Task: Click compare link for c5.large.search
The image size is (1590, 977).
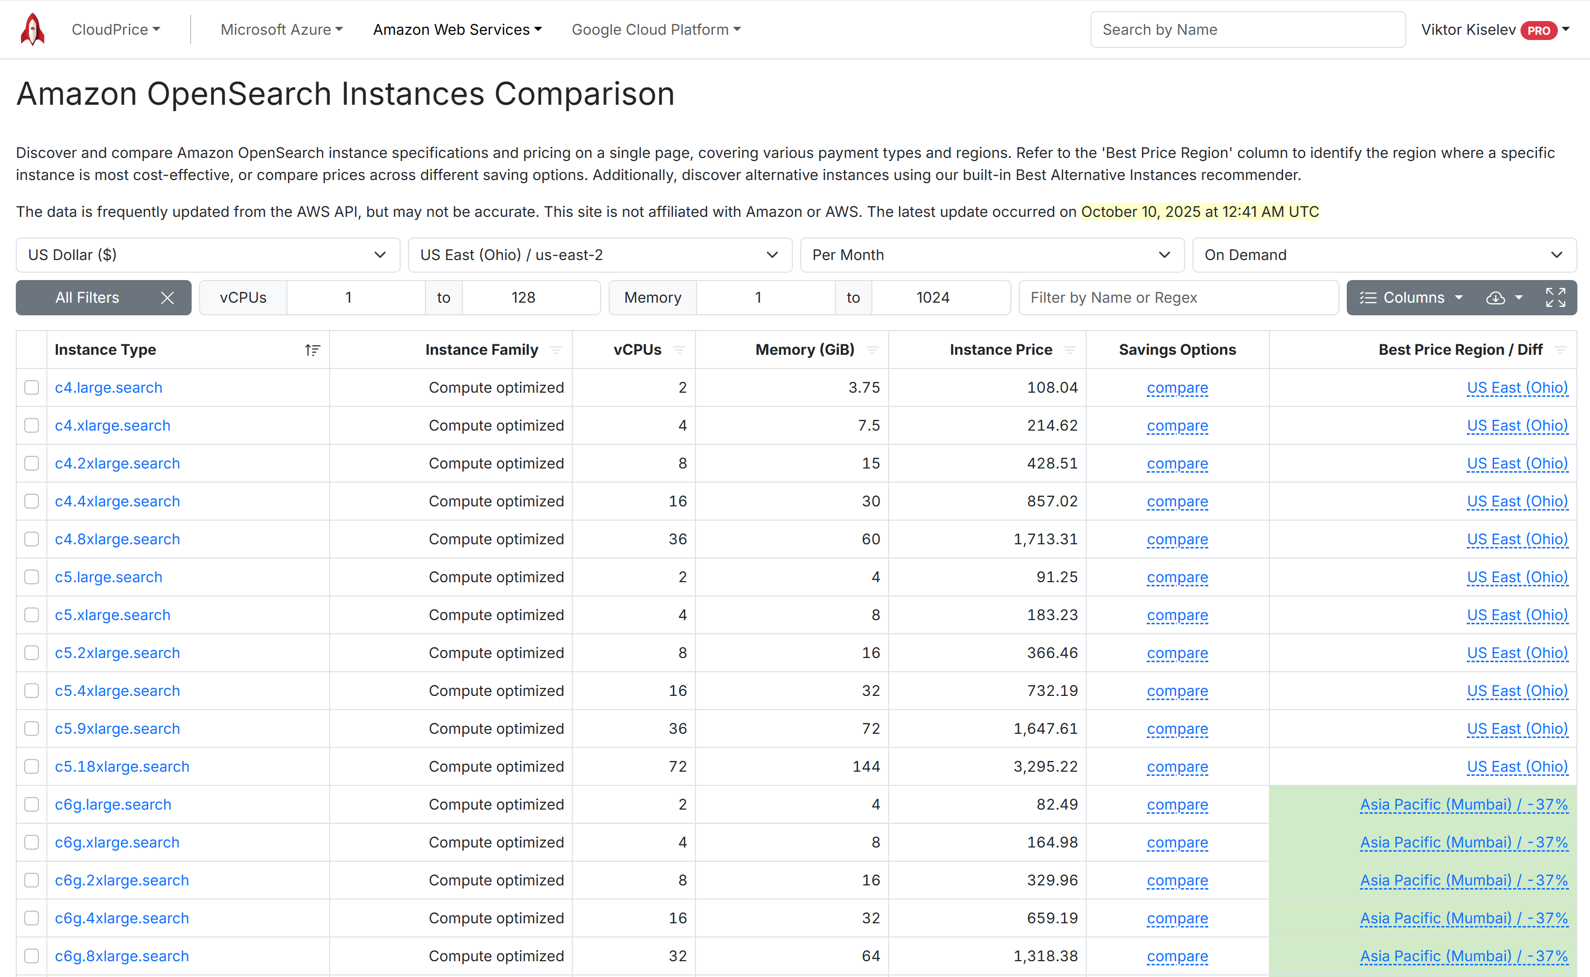Action: click(x=1177, y=577)
